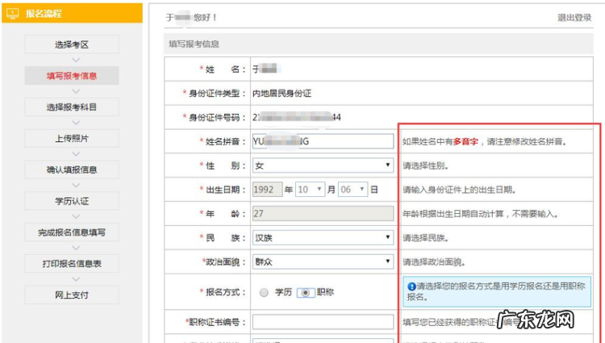Expand the 政治面貌 dropdown

[x=323, y=262]
